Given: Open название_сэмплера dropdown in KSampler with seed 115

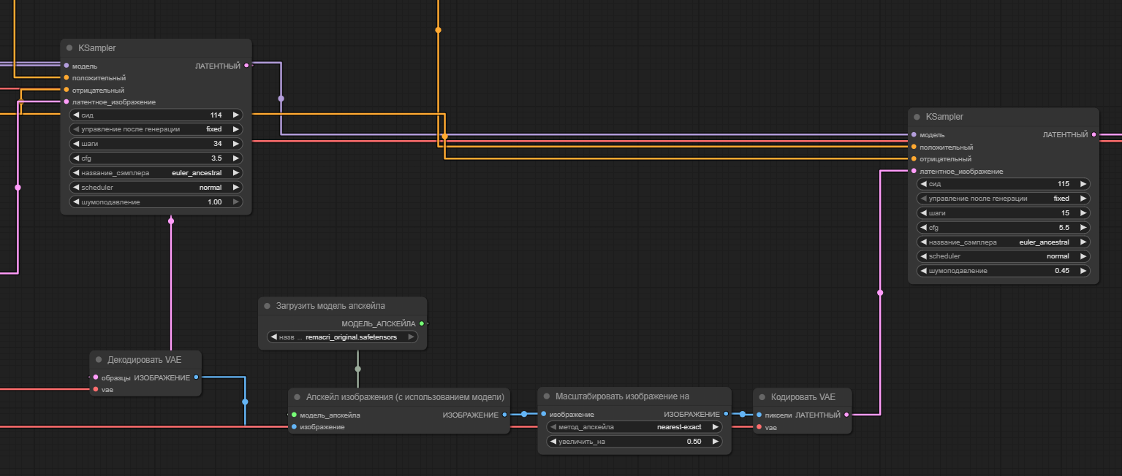Looking at the screenshot, I should point(1002,242).
